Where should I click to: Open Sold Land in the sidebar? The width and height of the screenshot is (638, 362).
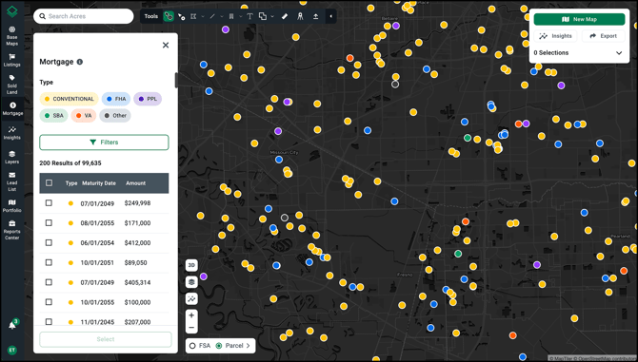(11, 85)
